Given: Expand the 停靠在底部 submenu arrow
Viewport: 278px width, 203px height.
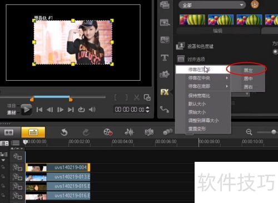Looking at the screenshot, I should [x=227, y=86].
